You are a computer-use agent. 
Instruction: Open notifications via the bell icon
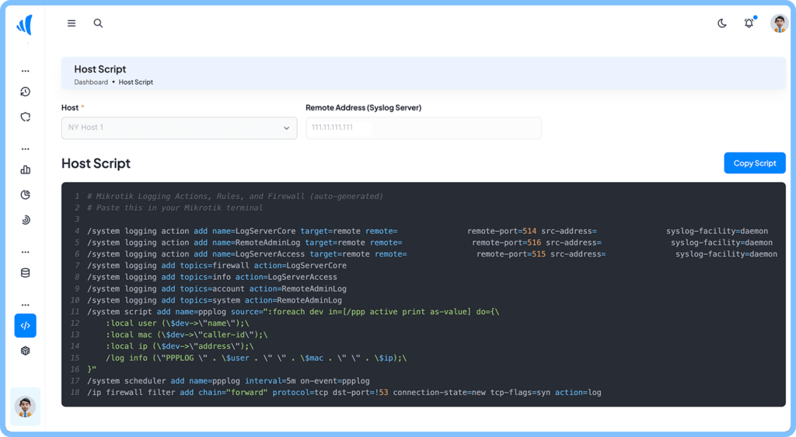pyautogui.click(x=749, y=23)
